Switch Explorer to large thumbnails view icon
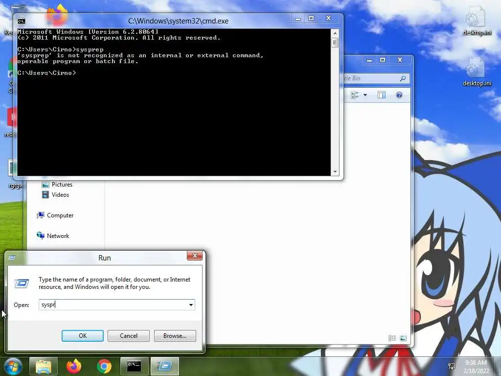Screen dimensions: 501x376 point(403,338)
